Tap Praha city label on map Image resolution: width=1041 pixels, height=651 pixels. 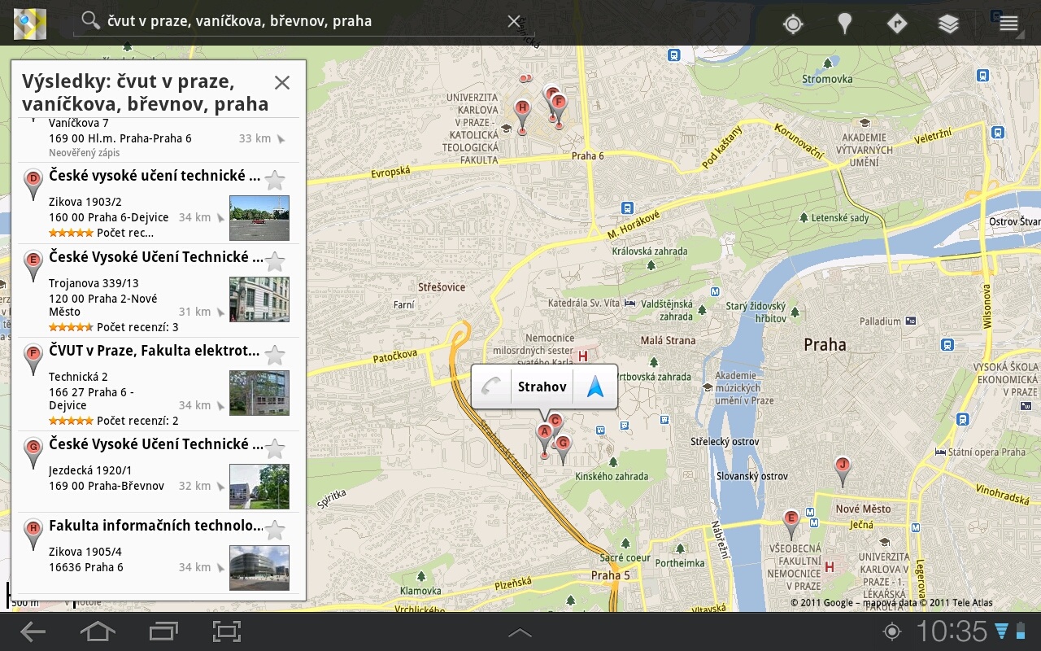[x=825, y=344]
